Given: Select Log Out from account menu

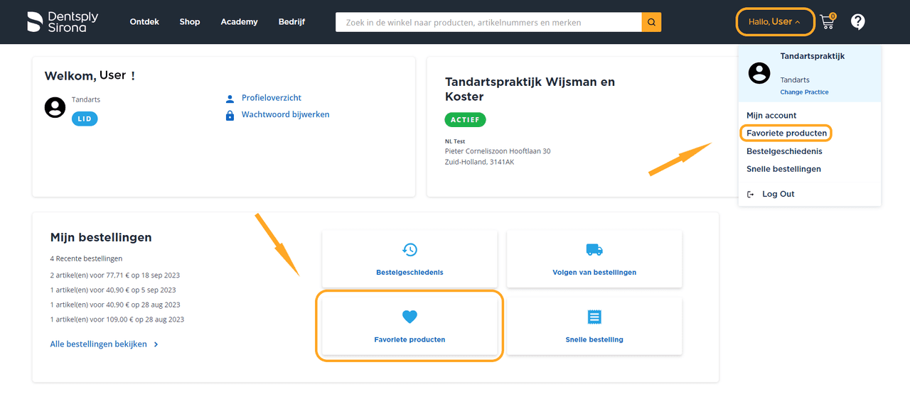Looking at the screenshot, I should (778, 194).
